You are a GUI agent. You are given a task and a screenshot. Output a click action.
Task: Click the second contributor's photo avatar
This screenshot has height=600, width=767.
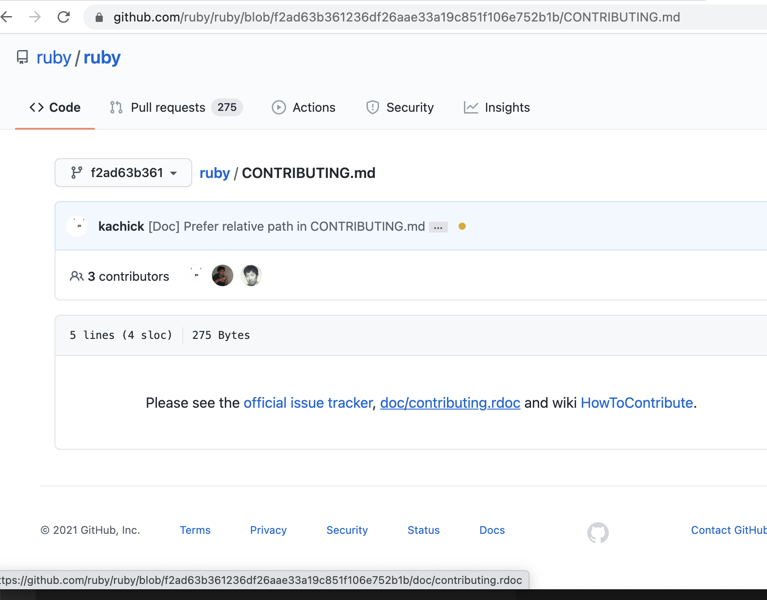[x=223, y=275]
